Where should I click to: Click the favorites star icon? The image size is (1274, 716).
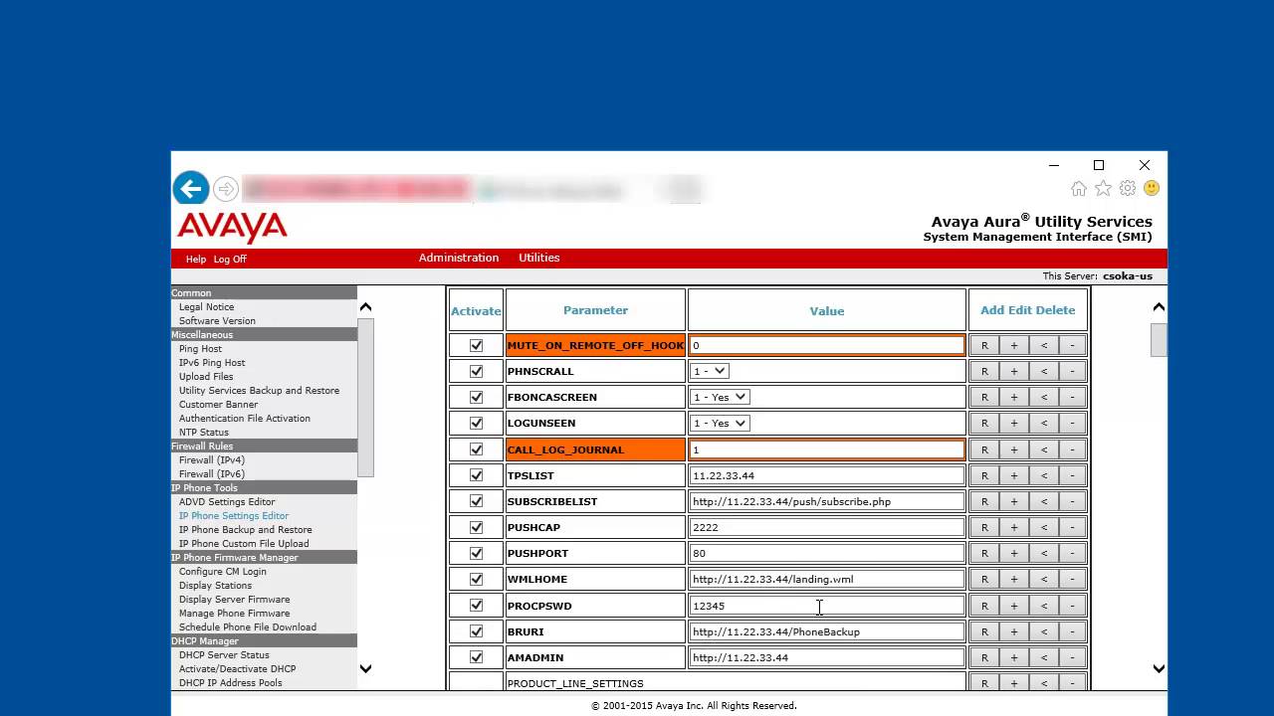click(x=1103, y=188)
